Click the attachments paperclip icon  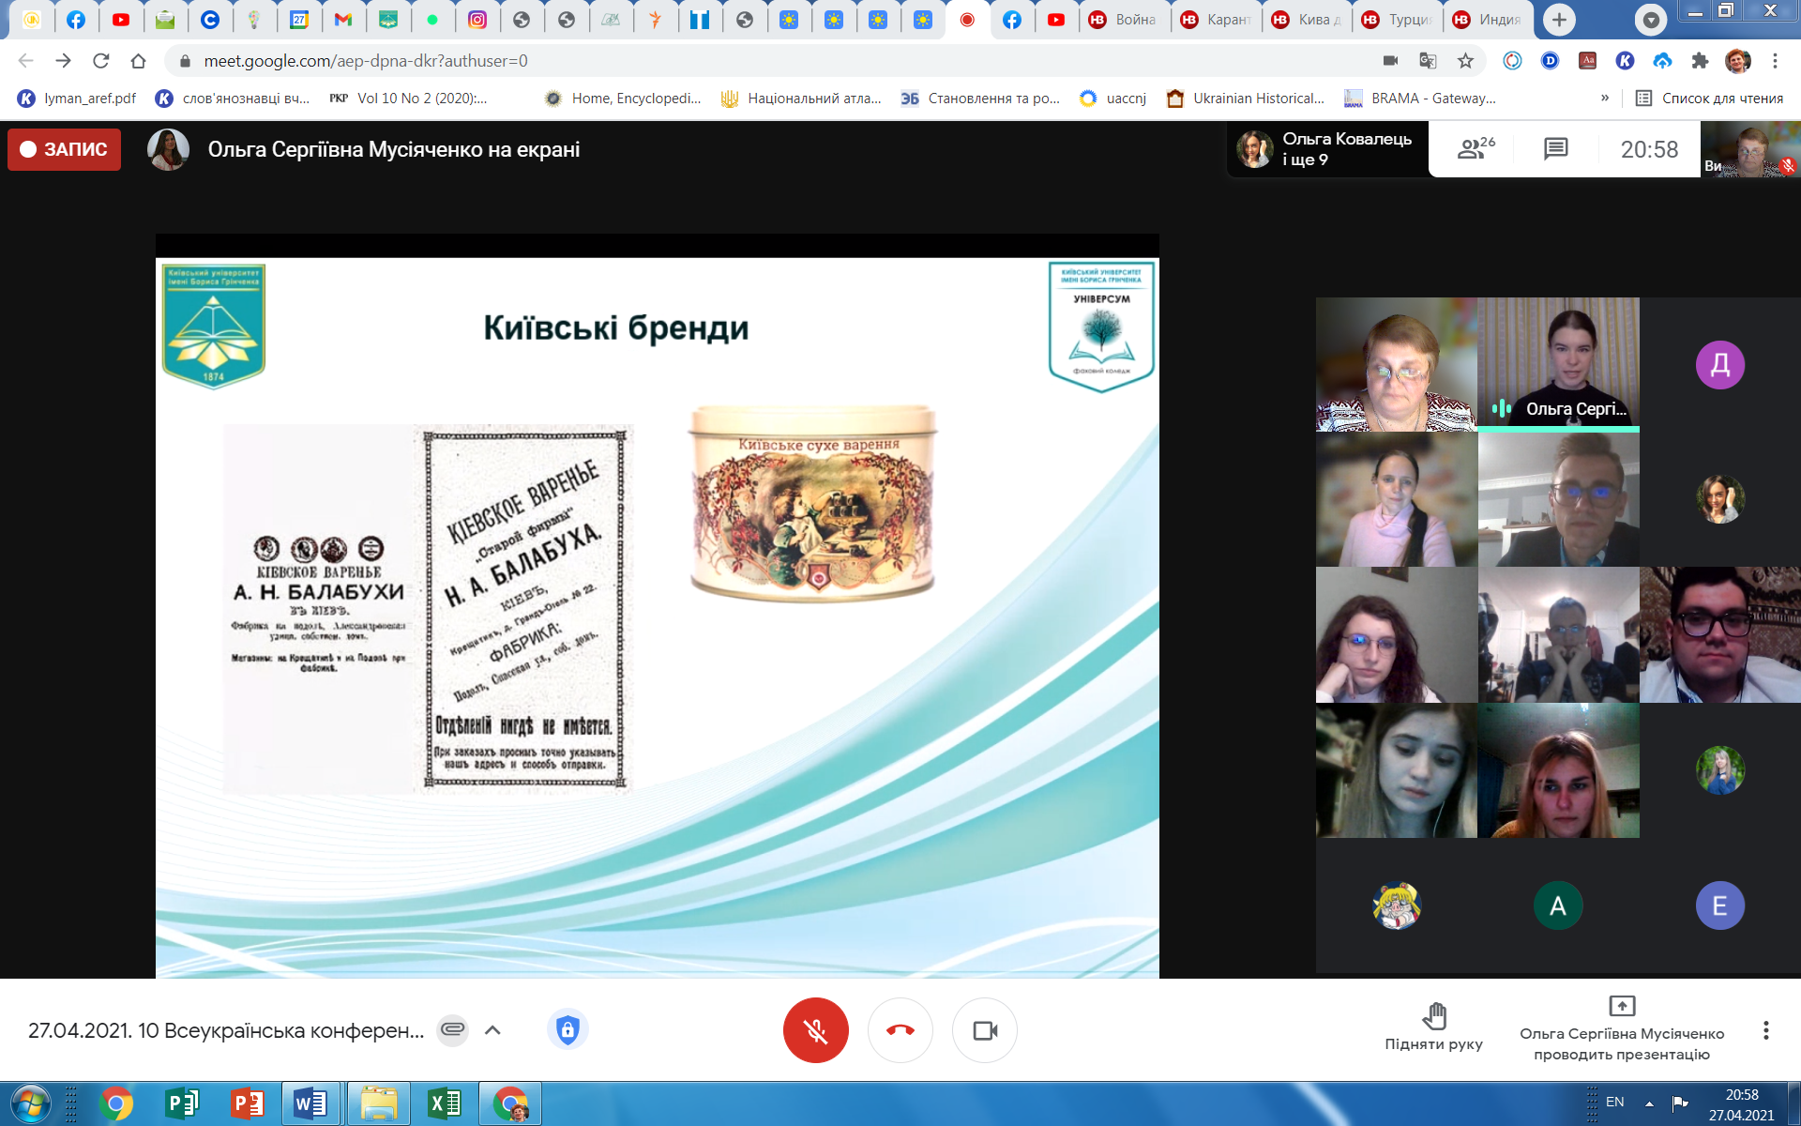pyautogui.click(x=452, y=1030)
